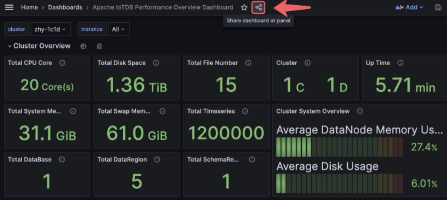Click the cluster variable label

[x=17, y=29]
